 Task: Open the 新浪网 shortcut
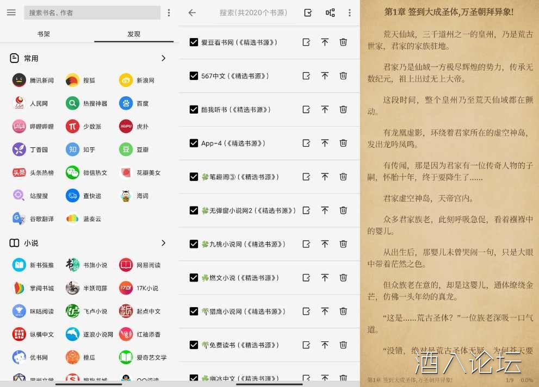137,80
